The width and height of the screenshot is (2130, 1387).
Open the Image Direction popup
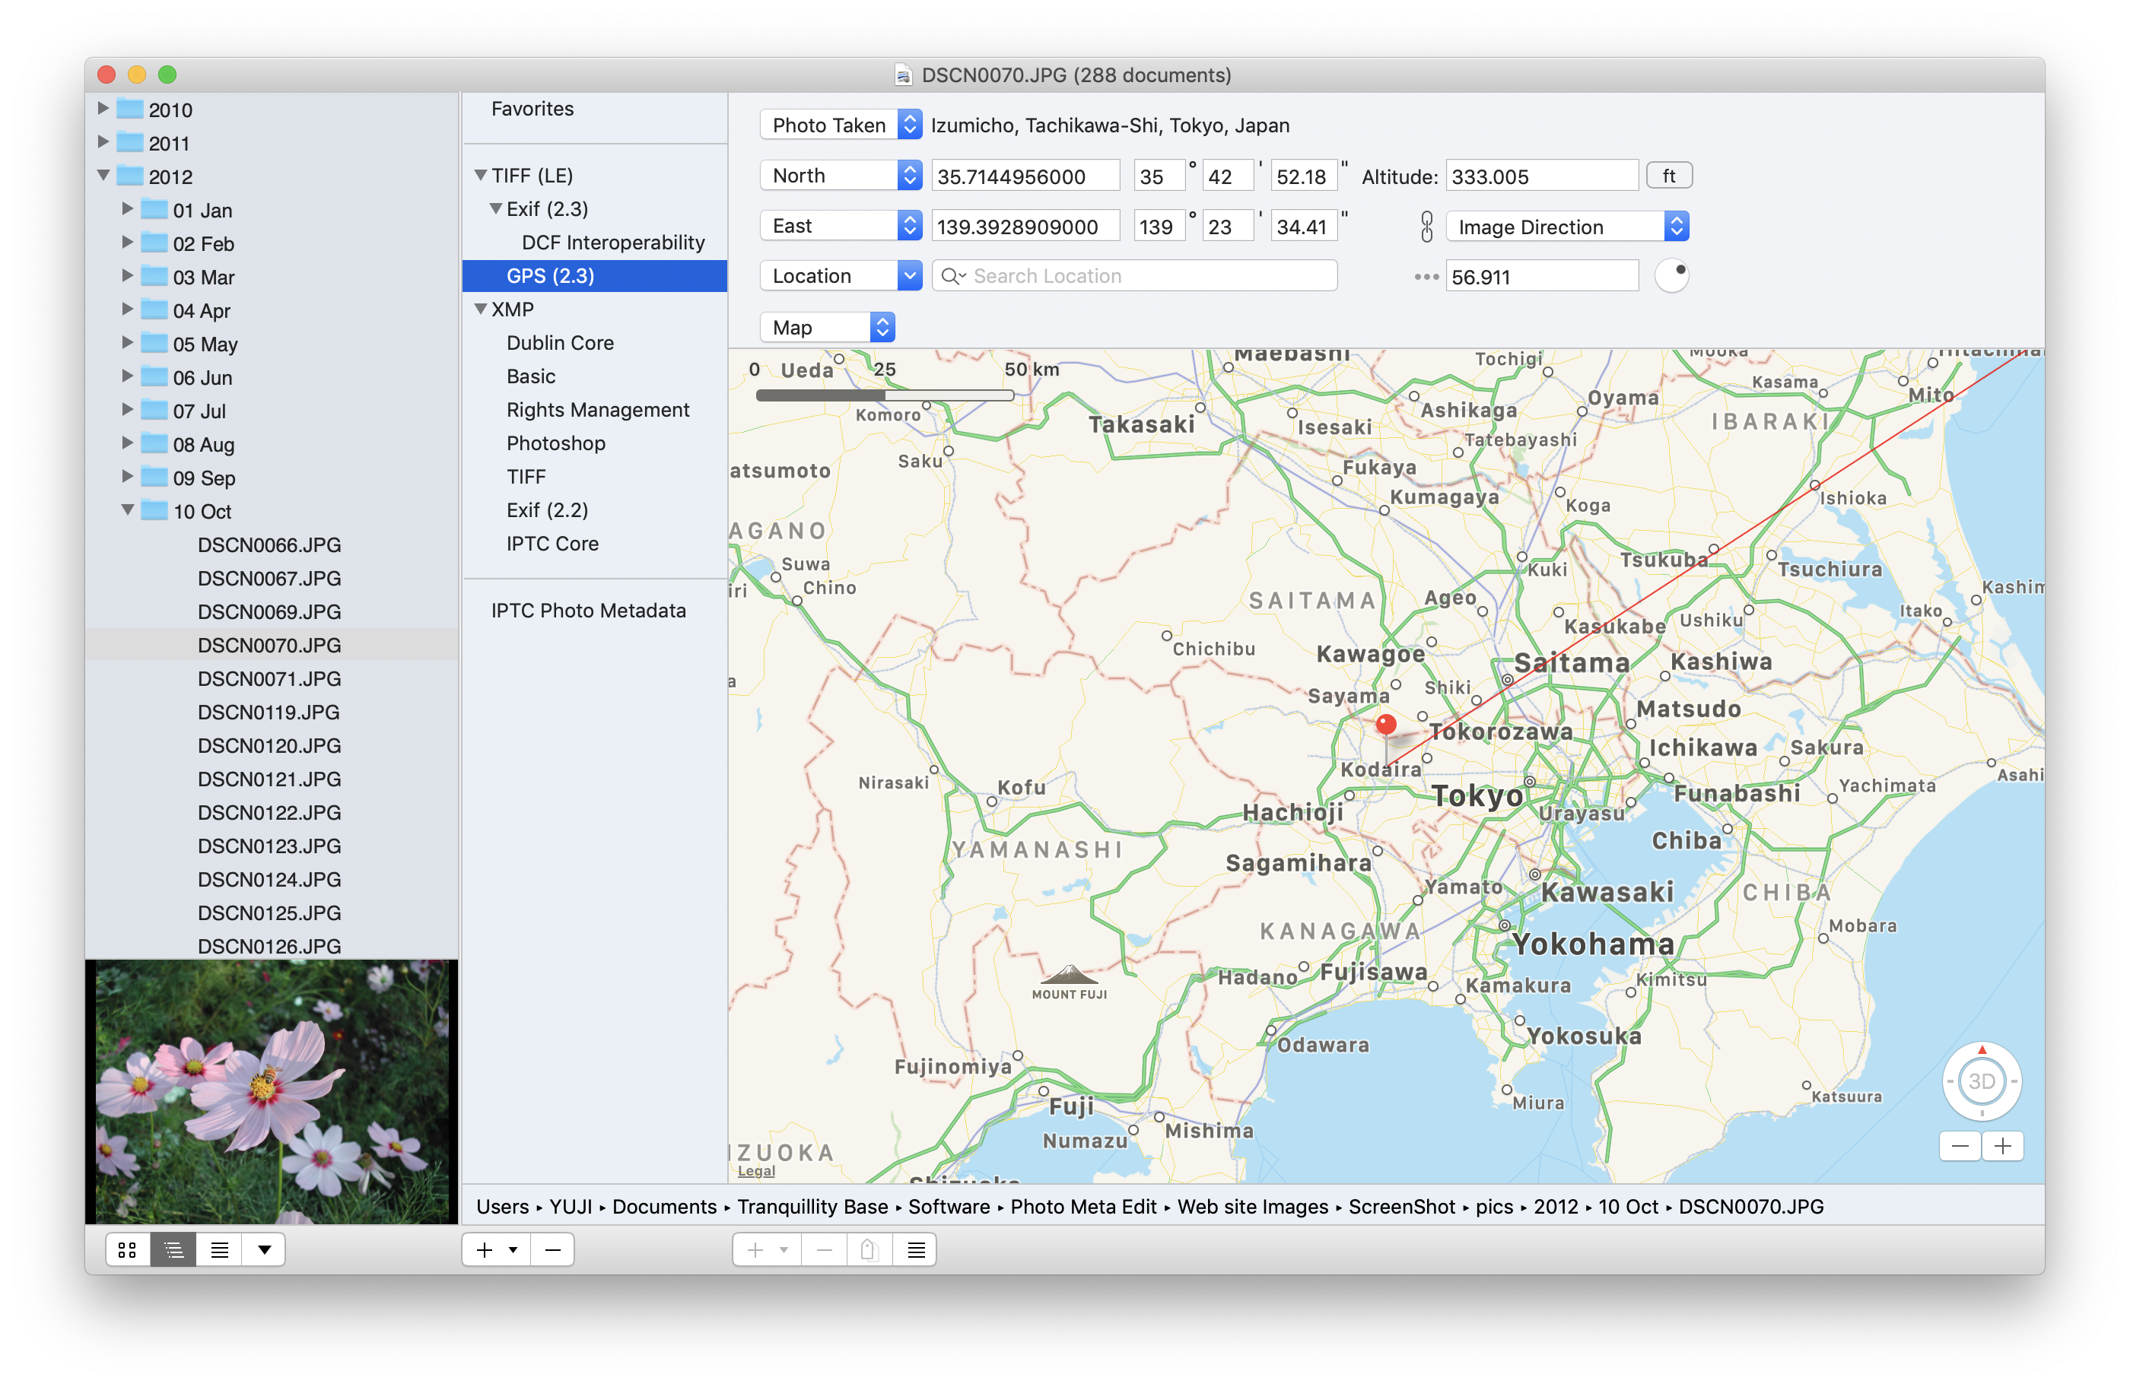click(x=1567, y=227)
